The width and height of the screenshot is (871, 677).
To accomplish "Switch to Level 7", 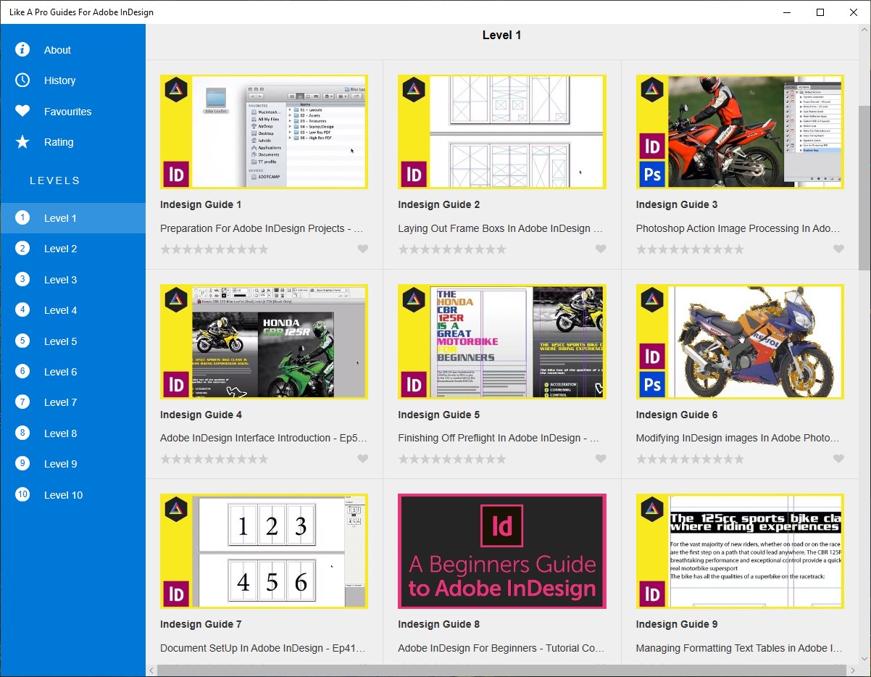I will click(72, 402).
